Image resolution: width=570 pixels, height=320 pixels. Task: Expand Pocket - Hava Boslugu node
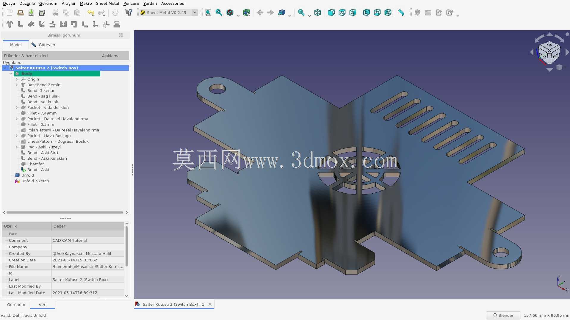pyautogui.click(x=17, y=136)
